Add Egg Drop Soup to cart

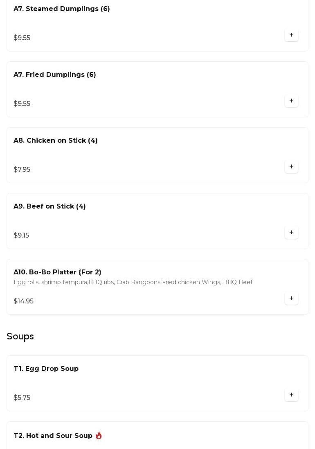click(291, 395)
